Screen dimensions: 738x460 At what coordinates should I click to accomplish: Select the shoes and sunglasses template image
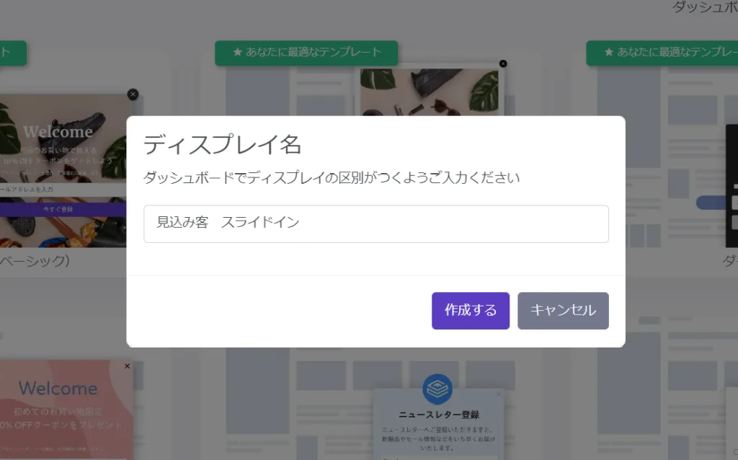(430, 92)
